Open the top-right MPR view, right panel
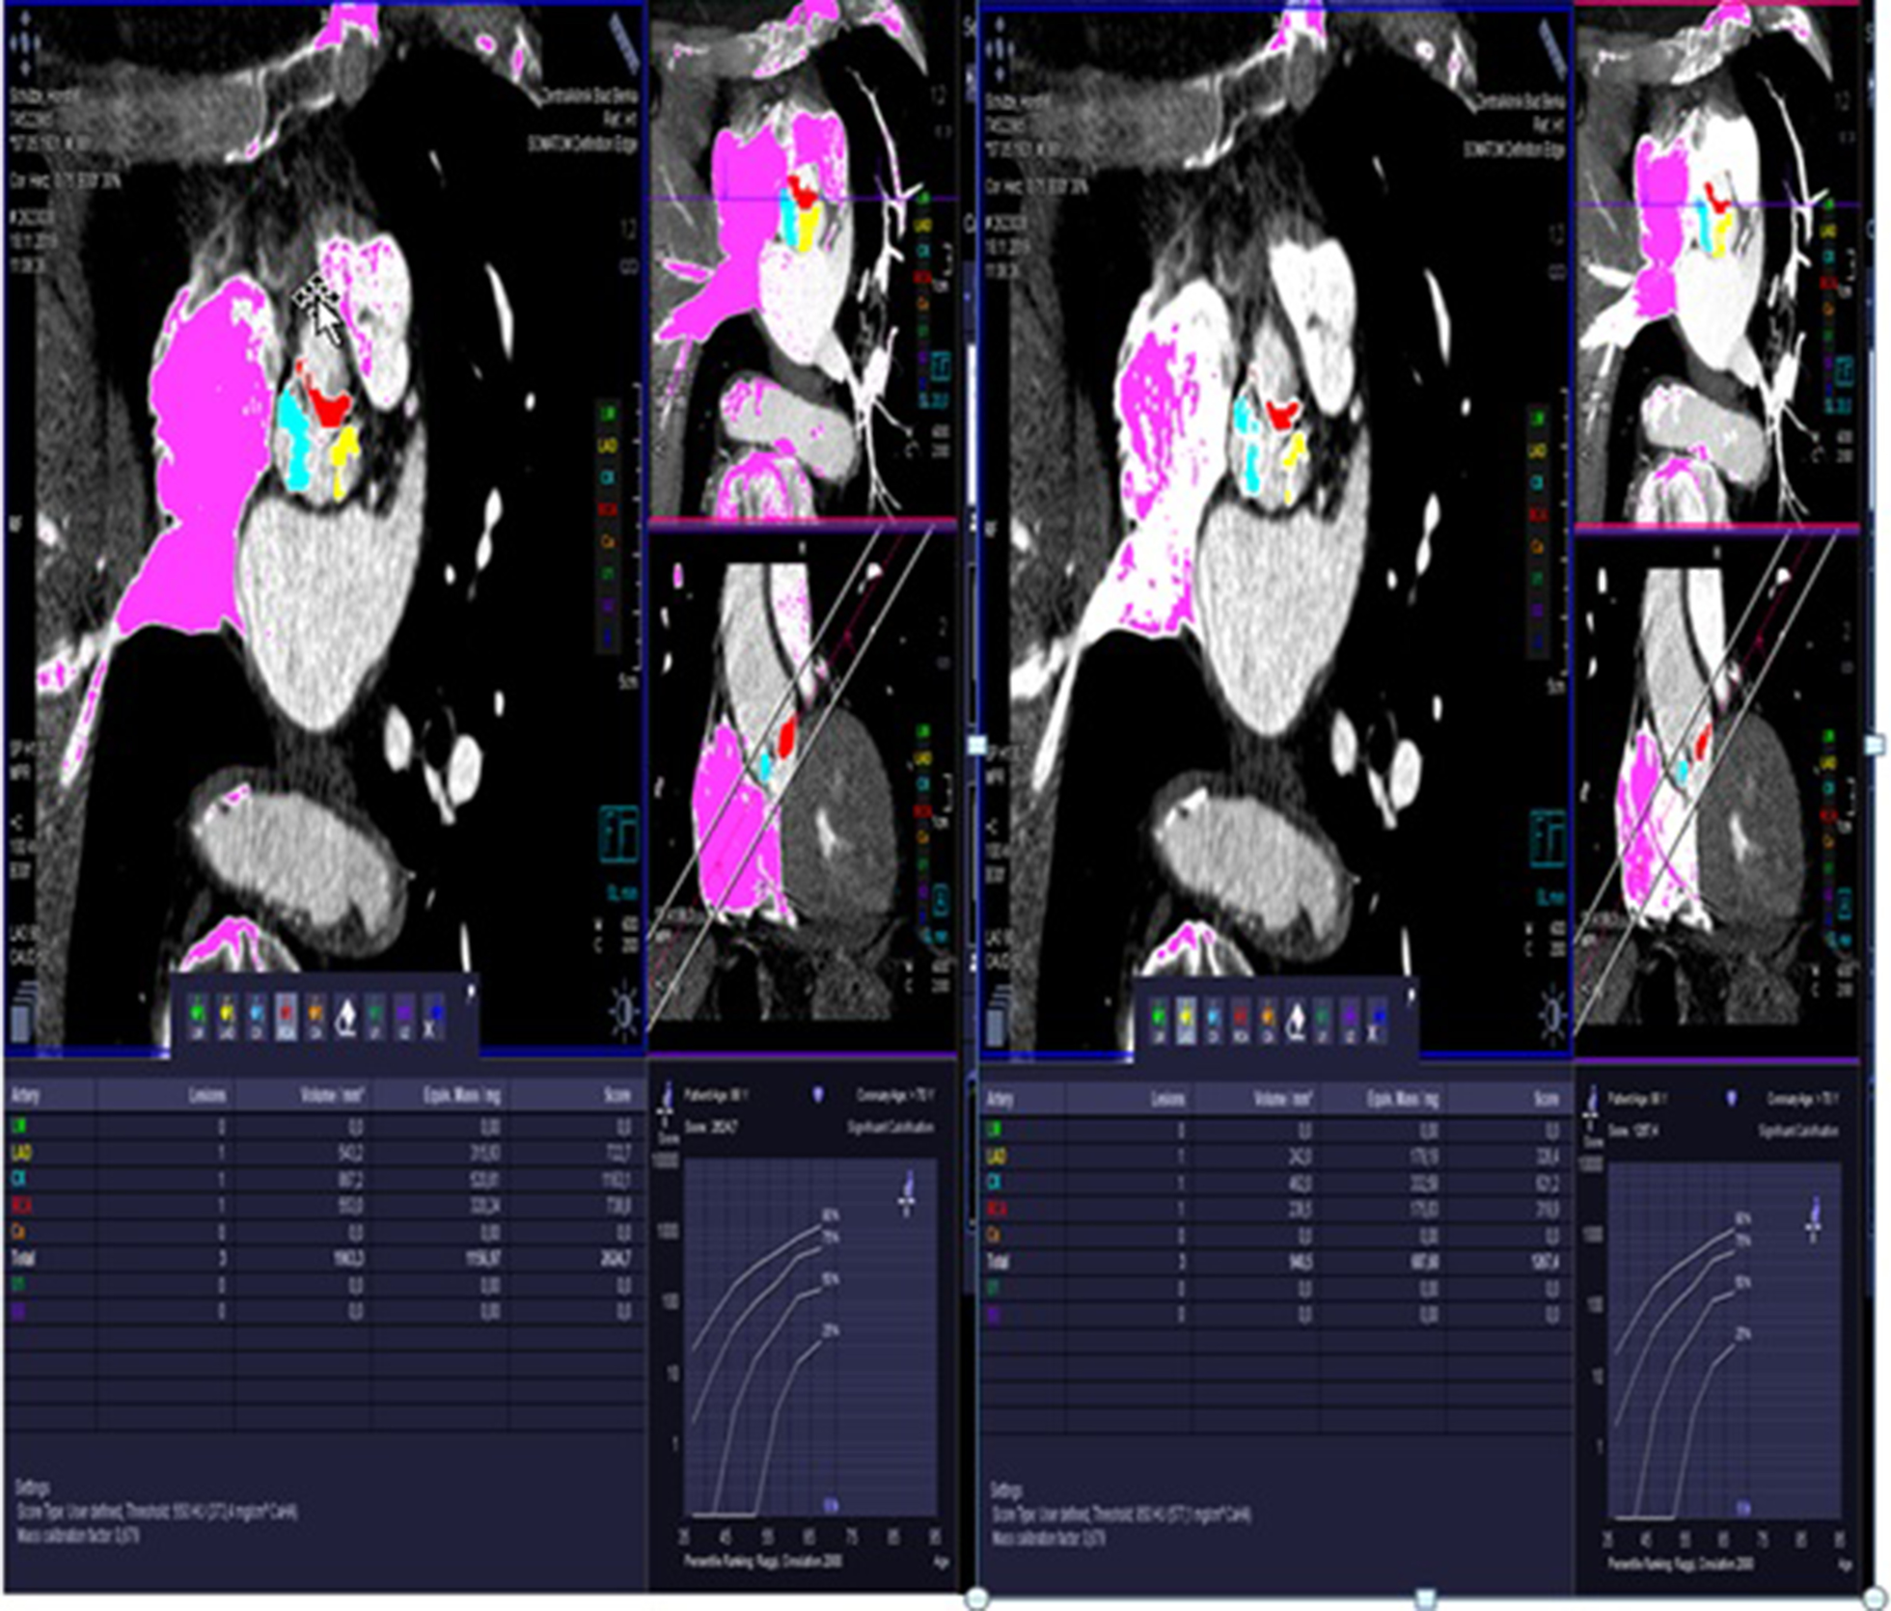 (x=1718, y=262)
